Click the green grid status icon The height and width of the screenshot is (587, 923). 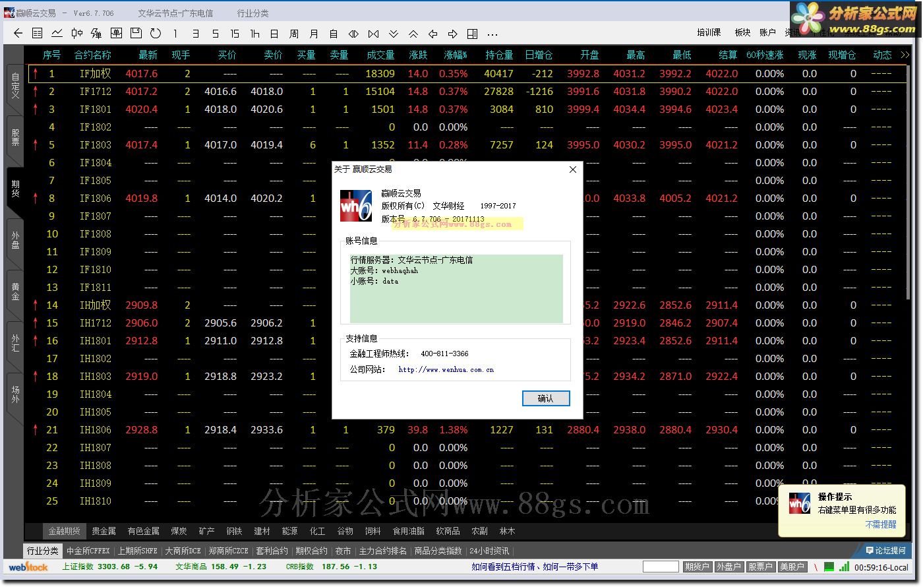click(829, 567)
